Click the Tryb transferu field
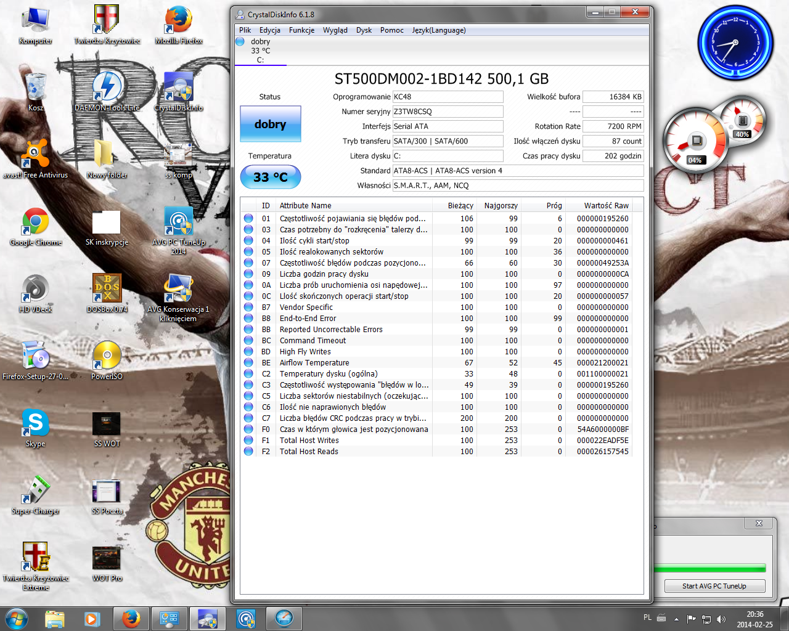The image size is (789, 631). coord(448,141)
